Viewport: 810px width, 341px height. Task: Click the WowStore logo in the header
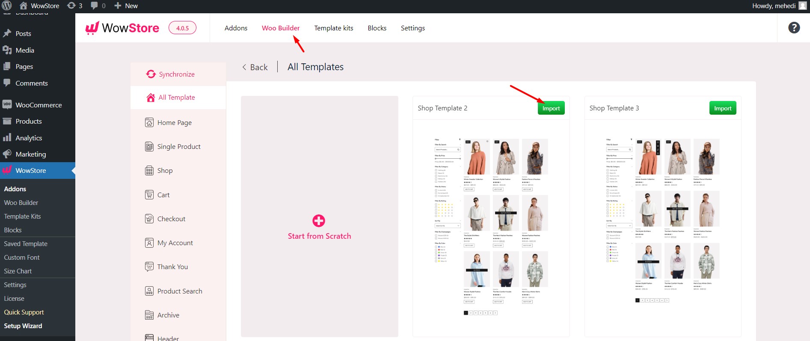[x=122, y=28]
